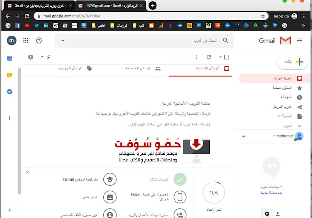Open the YouTube bookmark
312x218 pixels.
tap(27, 25)
